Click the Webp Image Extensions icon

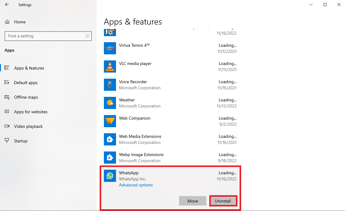pos(110,158)
